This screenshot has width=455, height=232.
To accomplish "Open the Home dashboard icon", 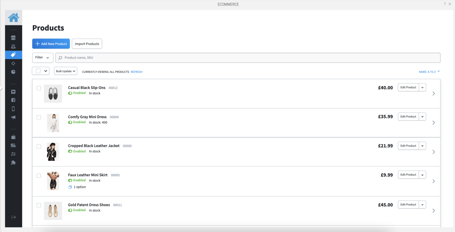I will point(13,17).
